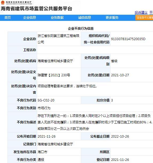Click the national emblem logo icon

[x=3, y=2]
